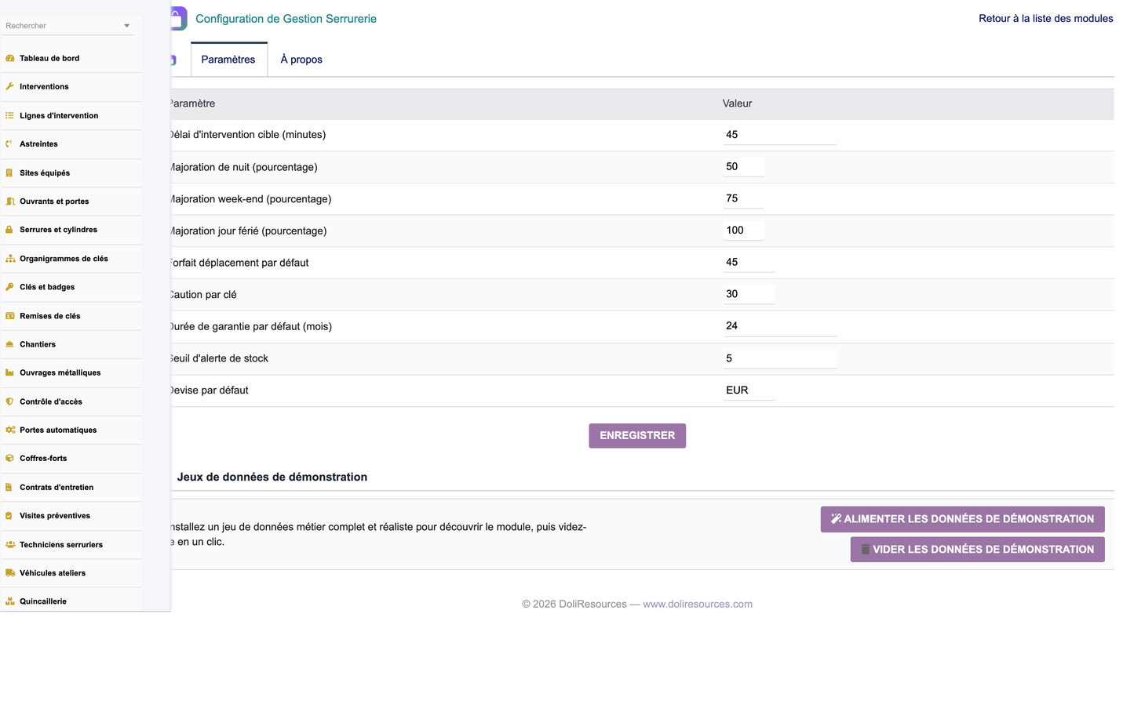Click VIDER LES DONNÉES DE DÉMONSTRATION button
This screenshot has height=701, width=1134.
(977, 550)
